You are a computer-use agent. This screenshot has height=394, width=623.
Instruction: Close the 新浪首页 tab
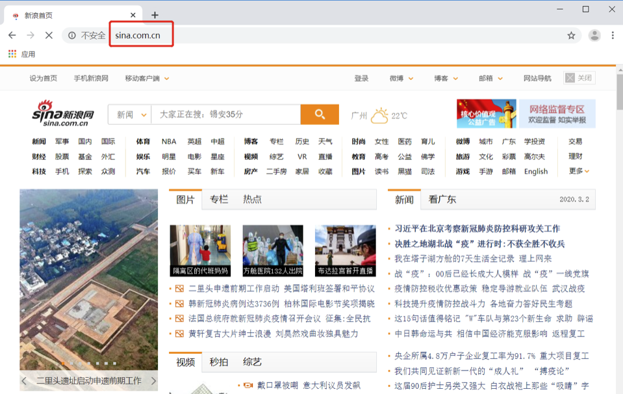(133, 15)
